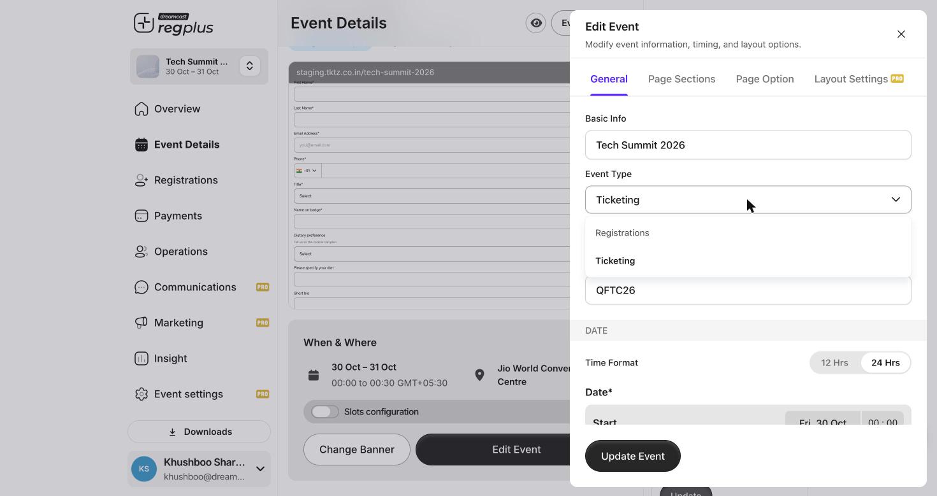Click the Insight chart icon
This screenshot has width=937, height=496.
tap(142, 358)
